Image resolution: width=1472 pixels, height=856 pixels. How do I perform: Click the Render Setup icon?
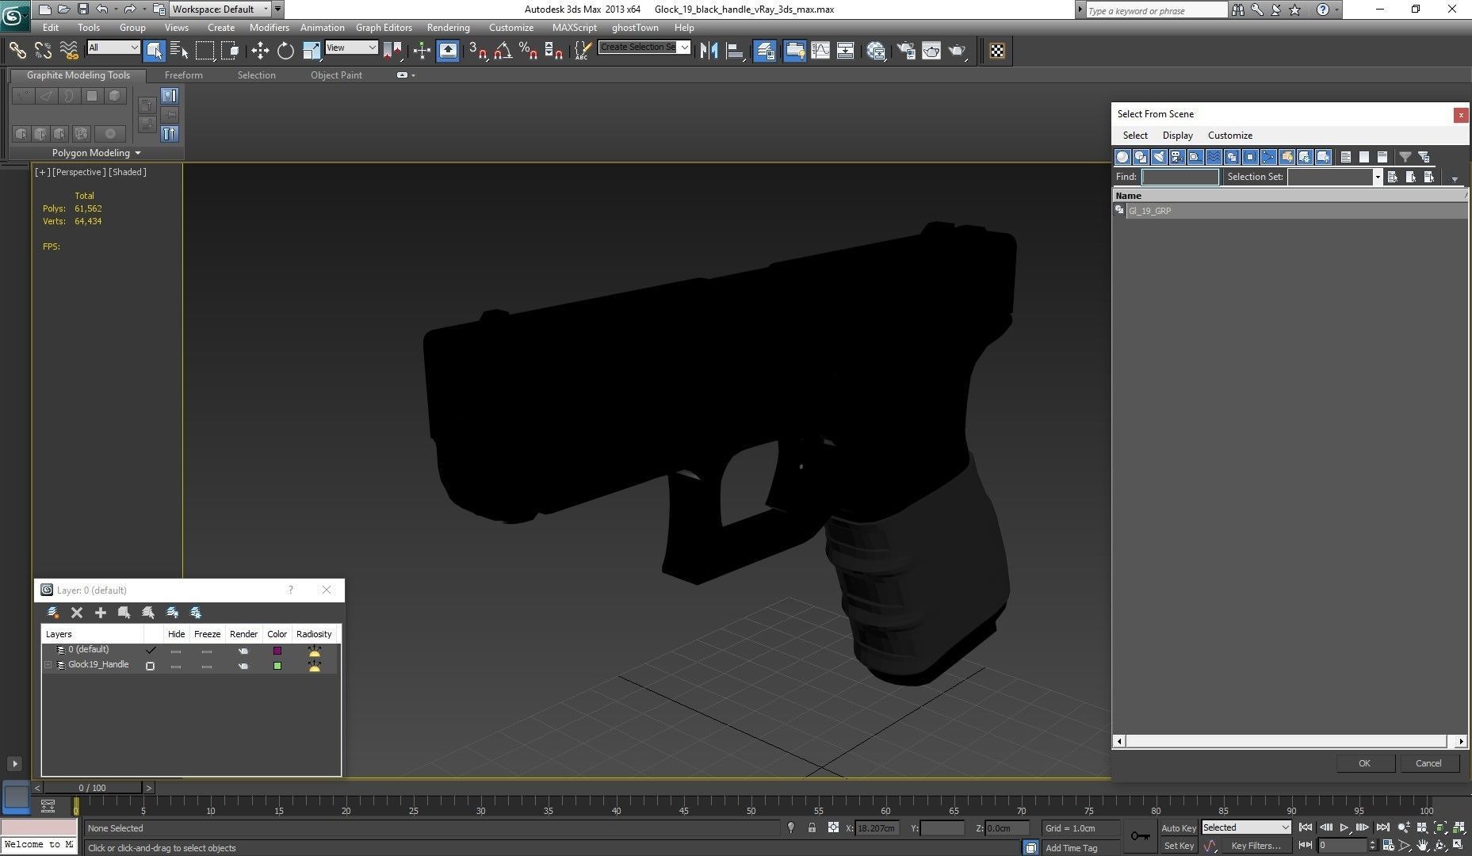pos(905,51)
